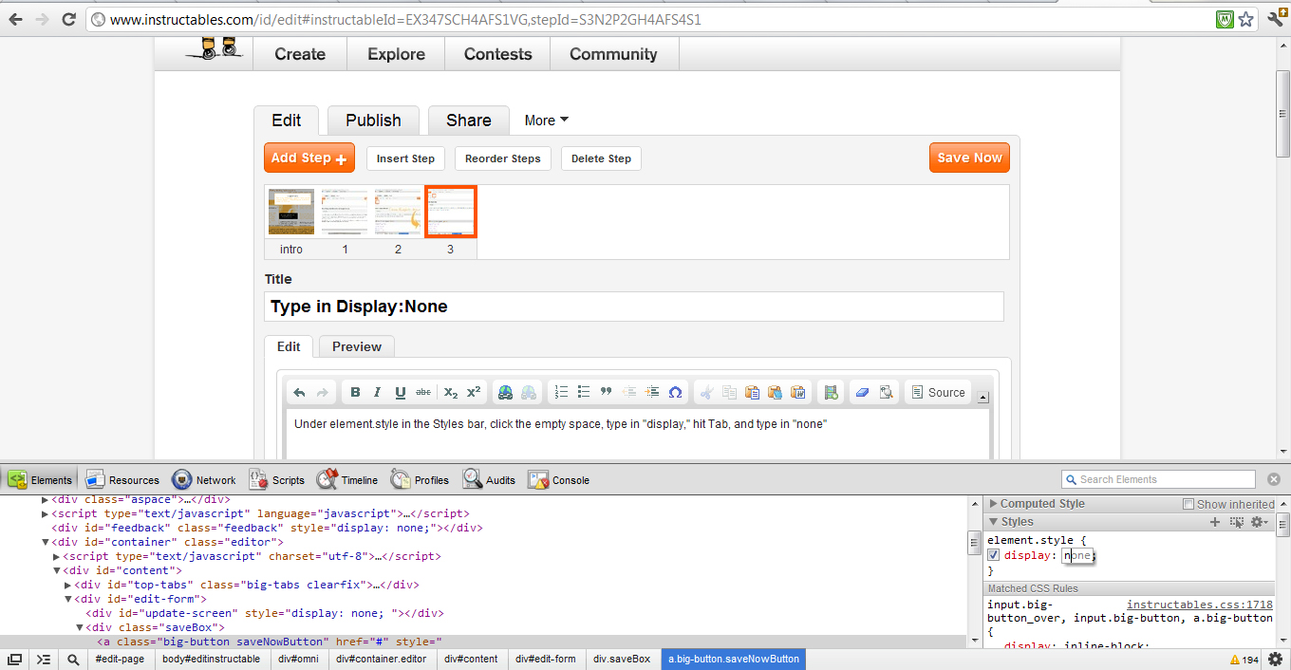The image size is (1291, 670).
Task: Add a new style rule with the plus icon
Action: [x=1215, y=521]
